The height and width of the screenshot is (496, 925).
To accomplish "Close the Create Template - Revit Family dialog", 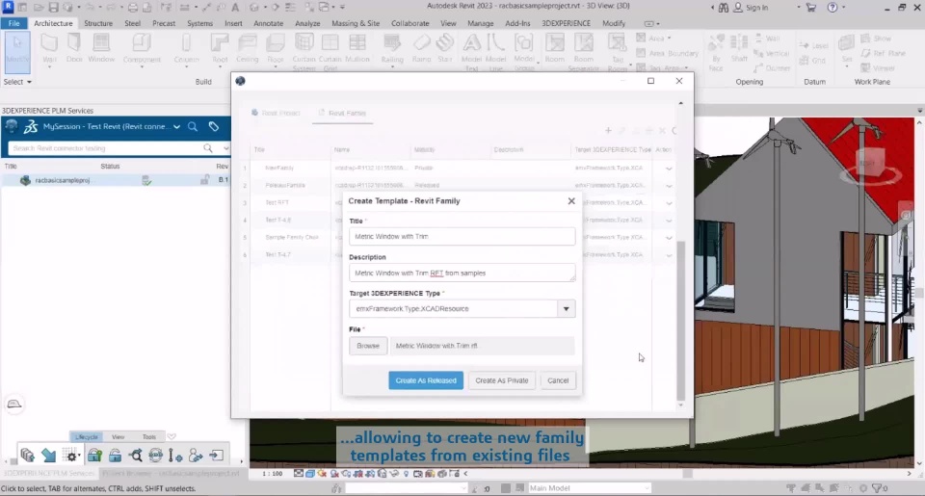I will 571,201.
